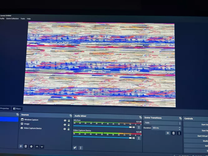Image resolution: width=208 pixels, height=156 pixels.
Task: Hide the Window Capture source with eye icon
Action: coord(65,120)
